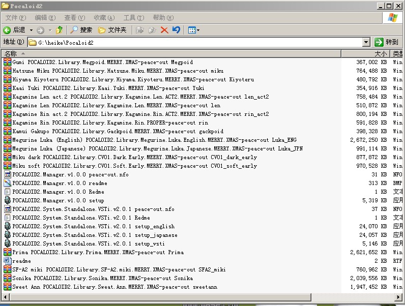Click the Views grid icon
Image resolution: width=405 pixels, height=306 pixels.
192,30
